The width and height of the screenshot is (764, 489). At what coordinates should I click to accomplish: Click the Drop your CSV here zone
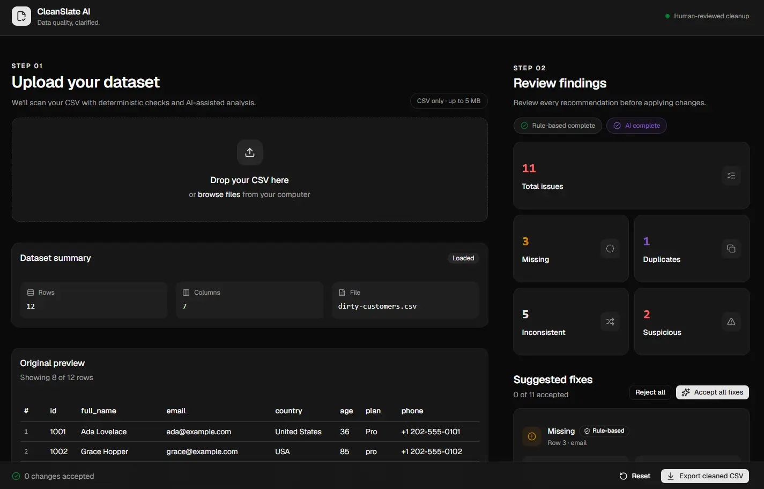tap(250, 170)
